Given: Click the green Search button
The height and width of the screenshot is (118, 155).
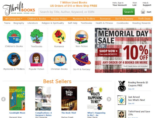Looking at the screenshot, I should 128,12.
